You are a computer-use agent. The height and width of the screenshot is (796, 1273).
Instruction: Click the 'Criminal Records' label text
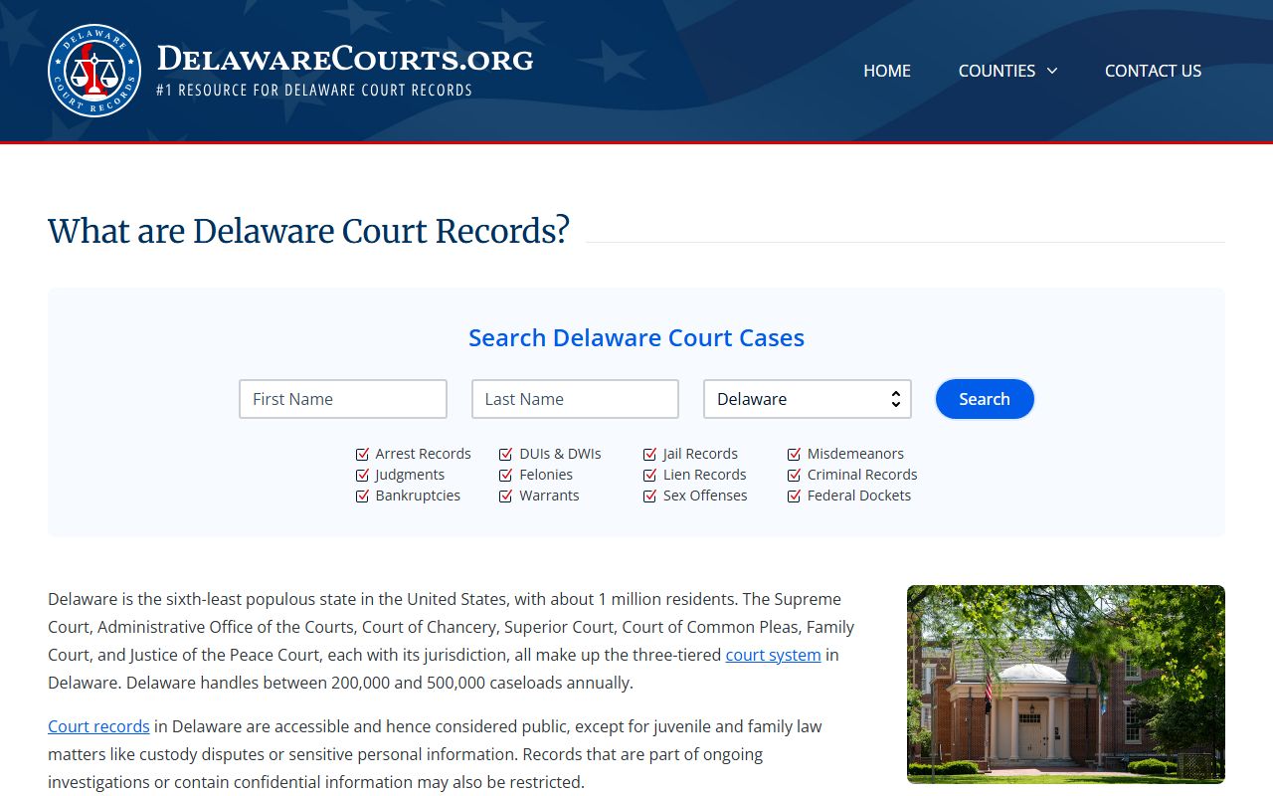[x=862, y=475]
